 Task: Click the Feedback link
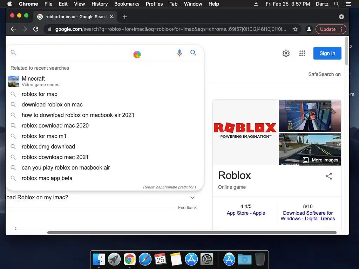[x=187, y=207]
